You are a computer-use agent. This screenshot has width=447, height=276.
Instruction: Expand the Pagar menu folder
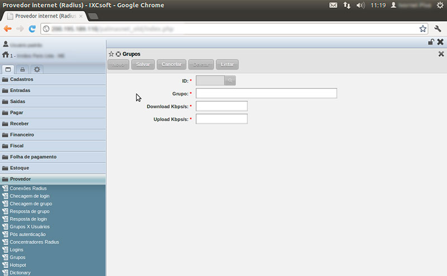(53, 113)
